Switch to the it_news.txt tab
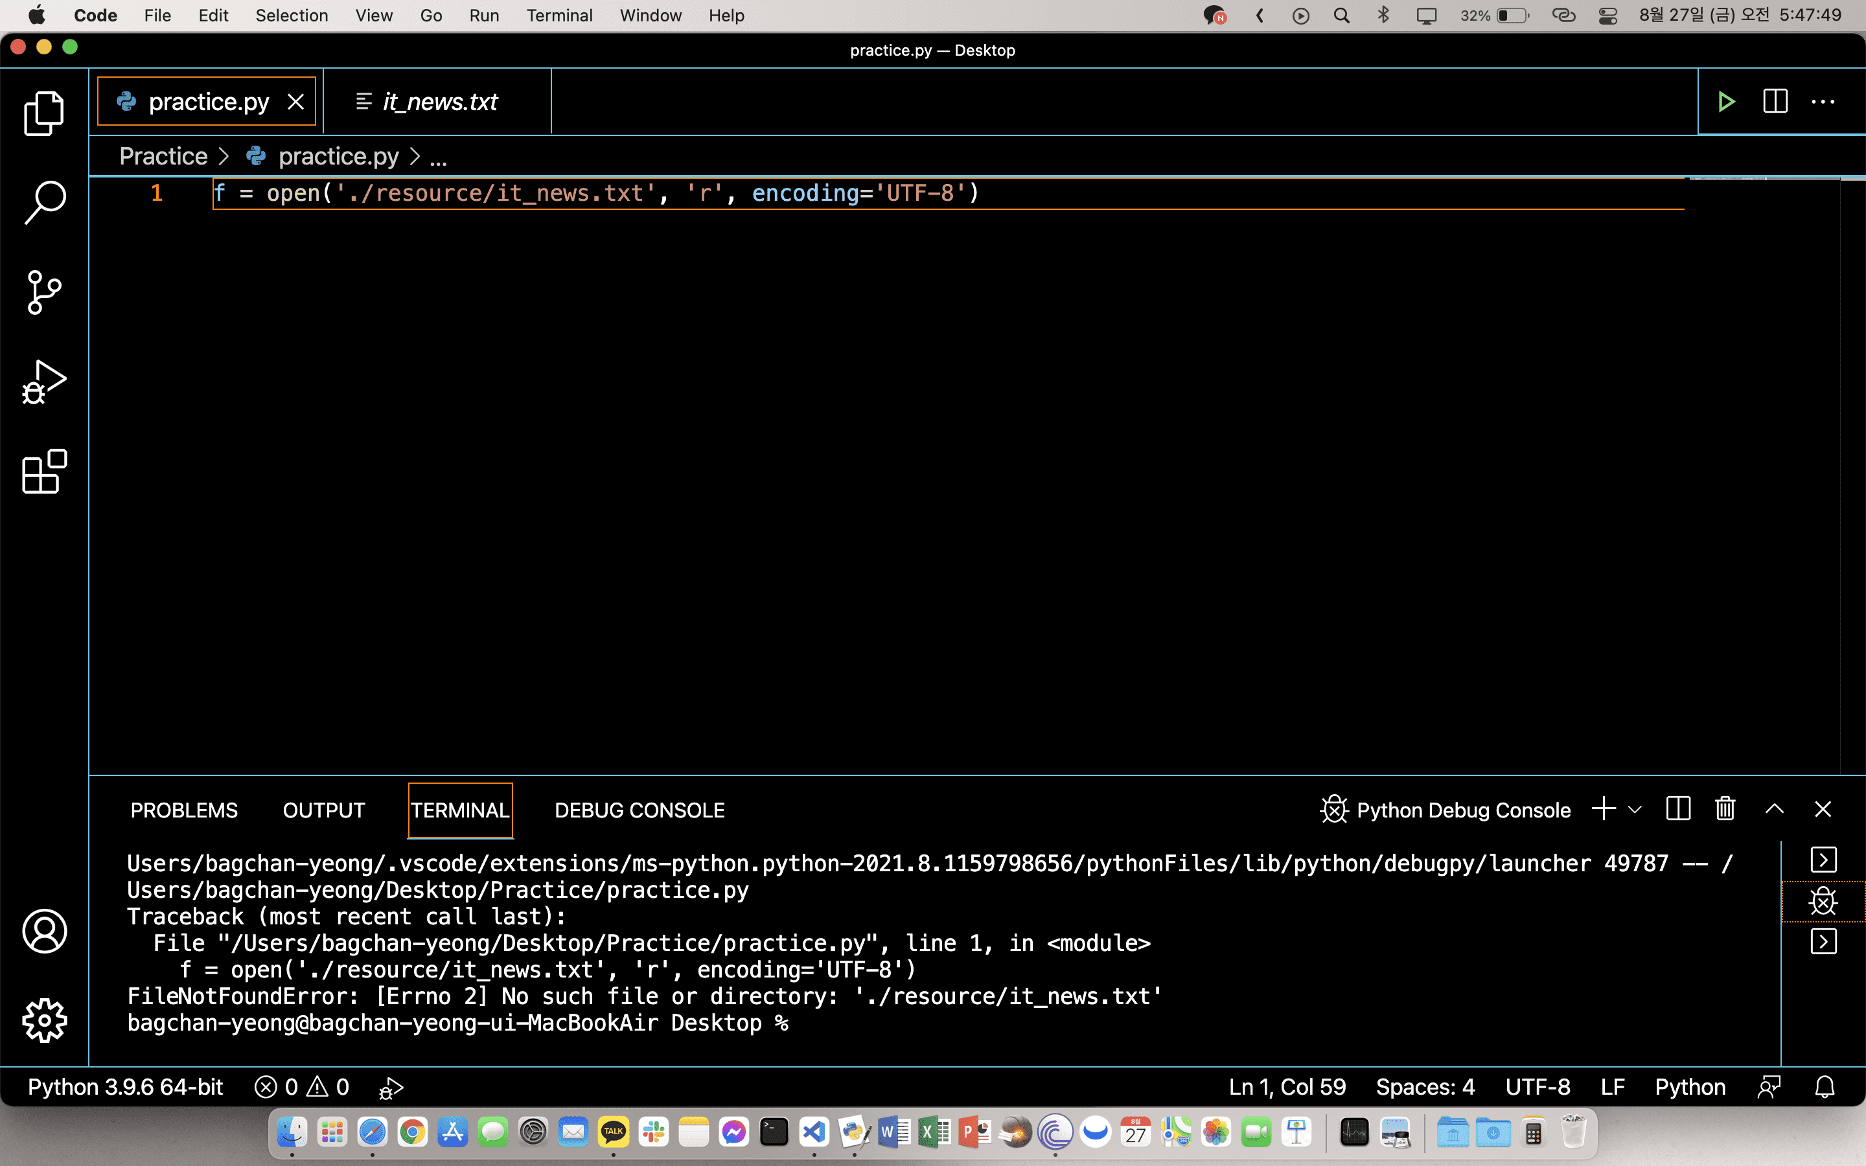 pyautogui.click(x=439, y=102)
